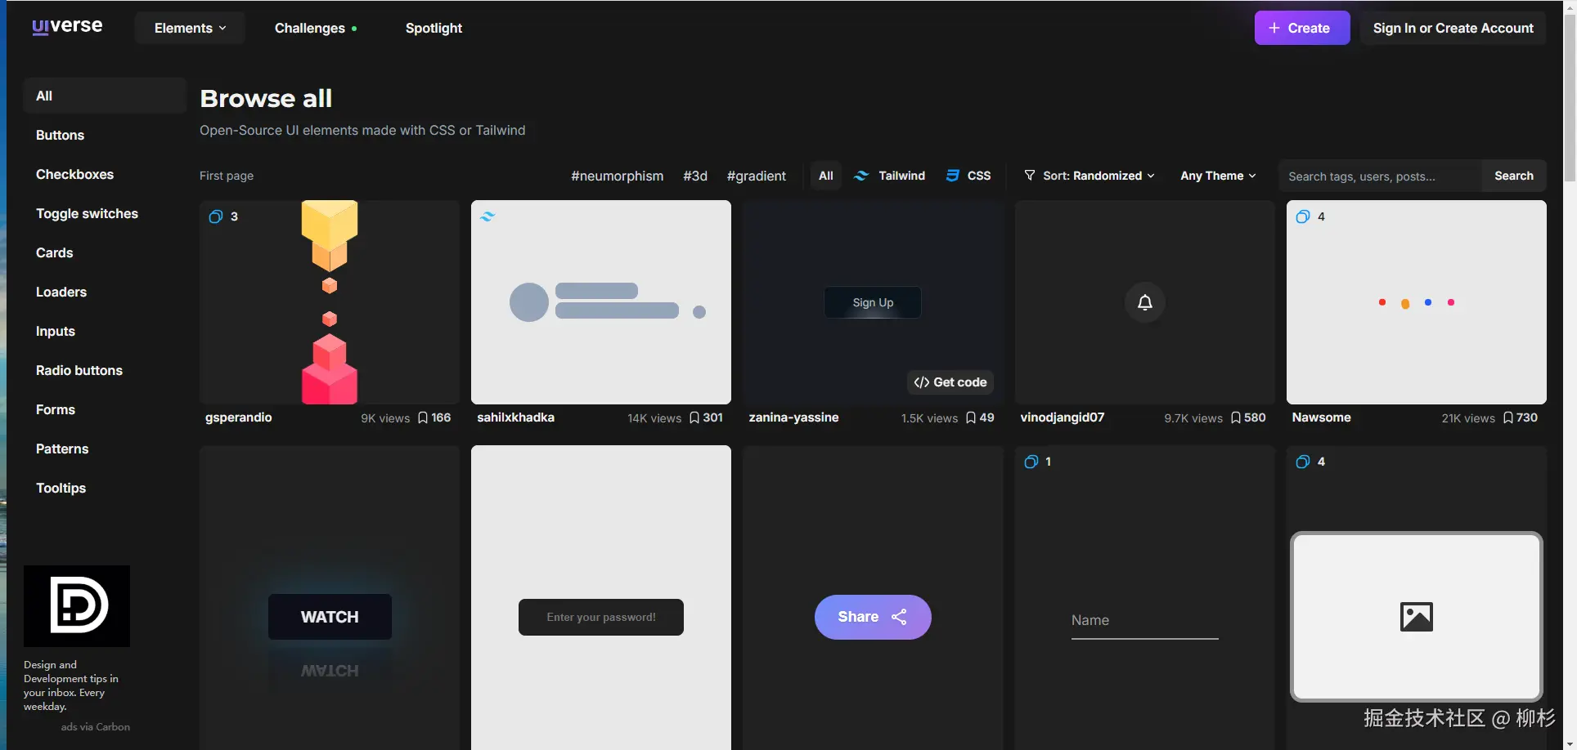
Task: Open the Carbon ad logo image
Action: tap(77, 606)
